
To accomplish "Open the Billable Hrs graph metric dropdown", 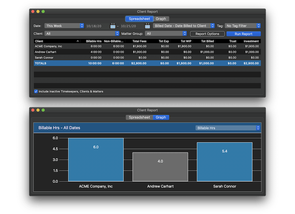I will (x=228, y=128).
